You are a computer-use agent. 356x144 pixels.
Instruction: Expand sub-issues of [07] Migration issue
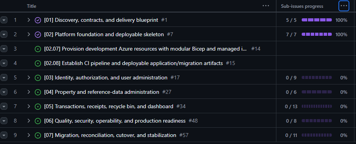coord(28,135)
